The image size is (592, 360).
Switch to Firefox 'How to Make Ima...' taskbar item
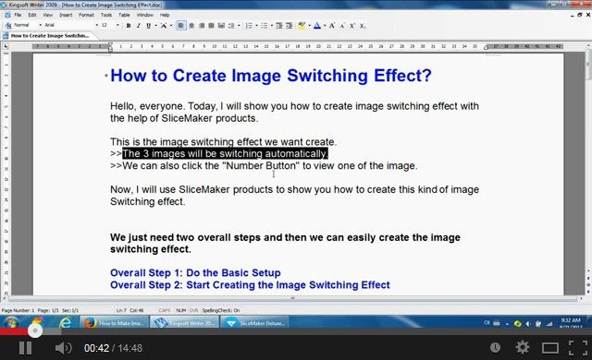click(114, 323)
